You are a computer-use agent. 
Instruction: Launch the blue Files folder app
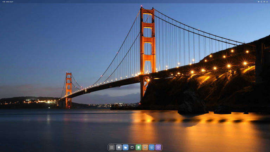pyautogui.click(x=126, y=147)
